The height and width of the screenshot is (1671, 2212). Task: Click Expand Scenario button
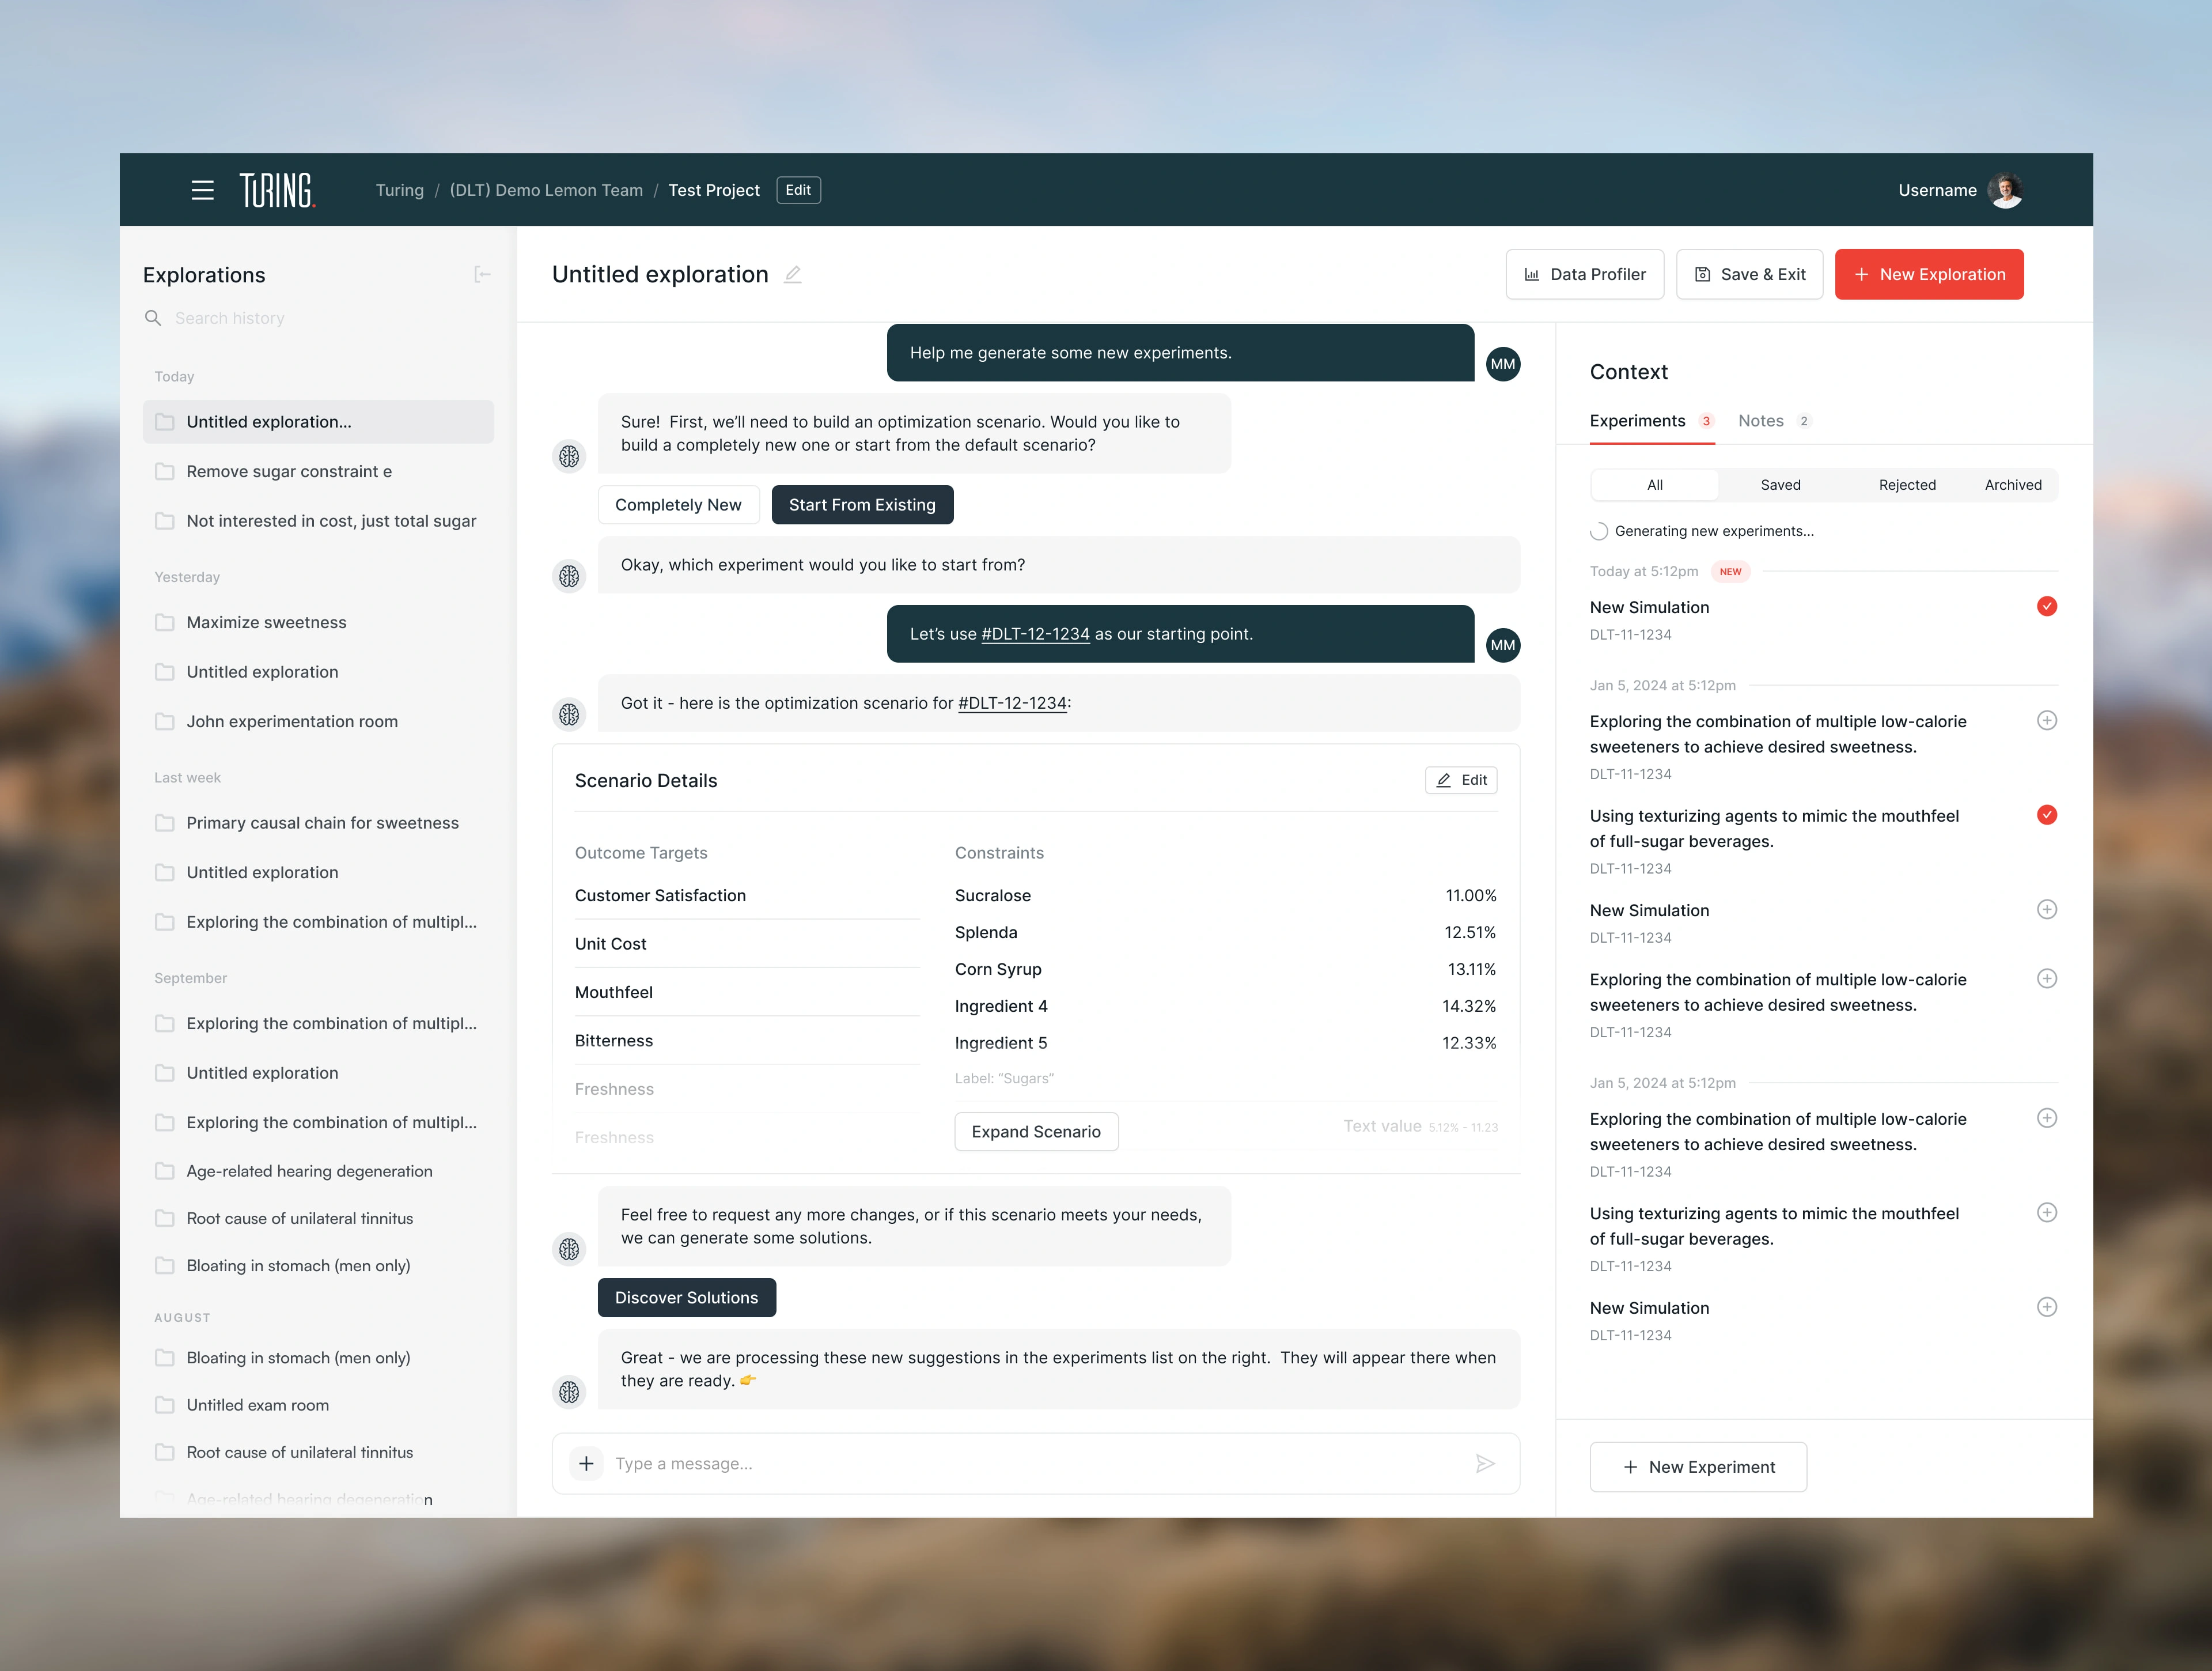pos(1035,1131)
